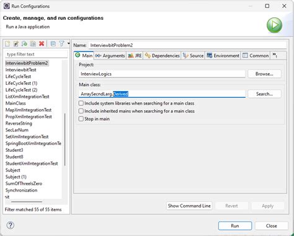
Task: Select Synchronization configuration
Action: coord(21,190)
